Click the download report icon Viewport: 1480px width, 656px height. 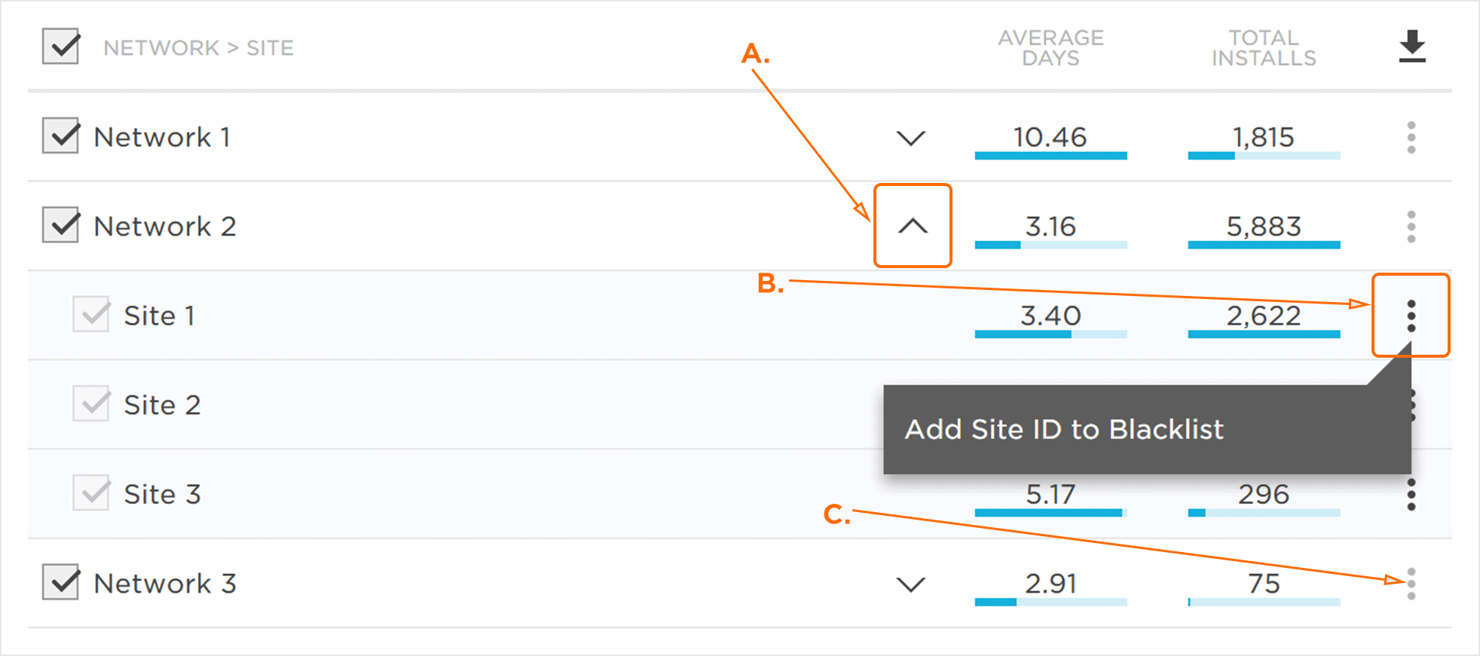(1411, 47)
